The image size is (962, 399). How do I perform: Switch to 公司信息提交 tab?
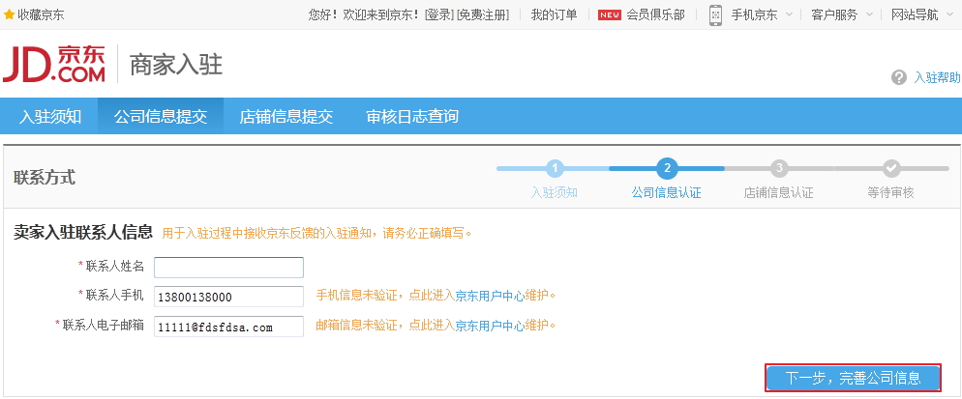(161, 116)
